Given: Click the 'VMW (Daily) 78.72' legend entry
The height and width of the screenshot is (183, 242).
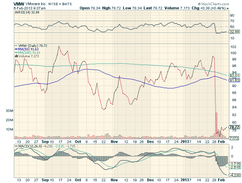Looking at the screenshot, I should (x=33, y=46).
